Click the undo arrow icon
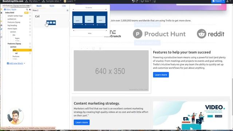Image resolution: width=233 pixels, height=131 pixels. click(x=133, y=1)
